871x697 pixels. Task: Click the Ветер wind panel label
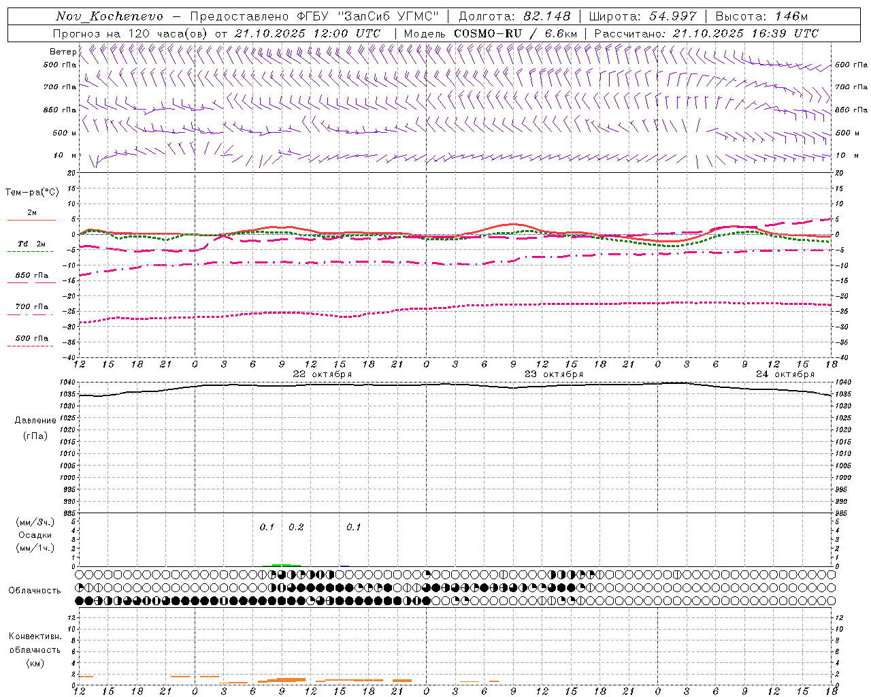63,52
